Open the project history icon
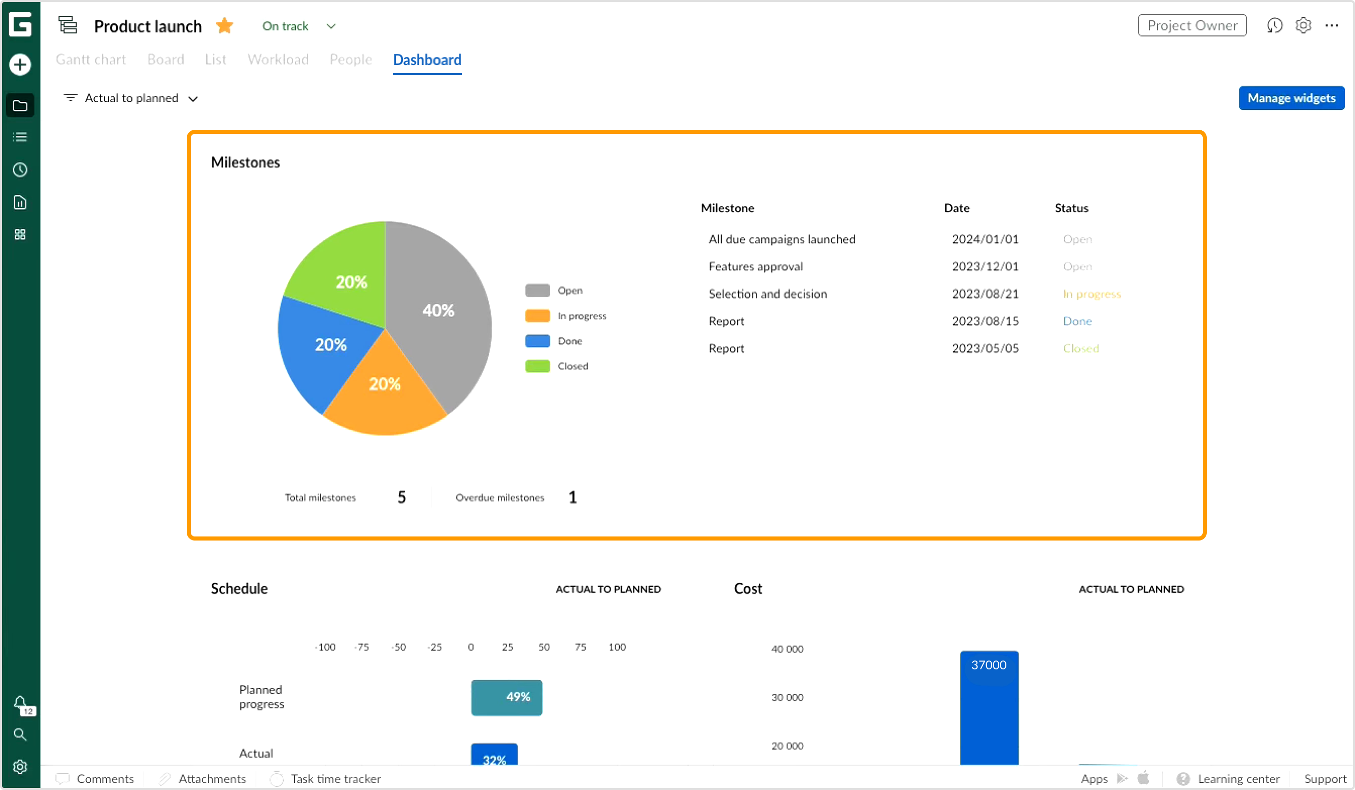Viewport: 1355px width, 790px height. 1274,25
